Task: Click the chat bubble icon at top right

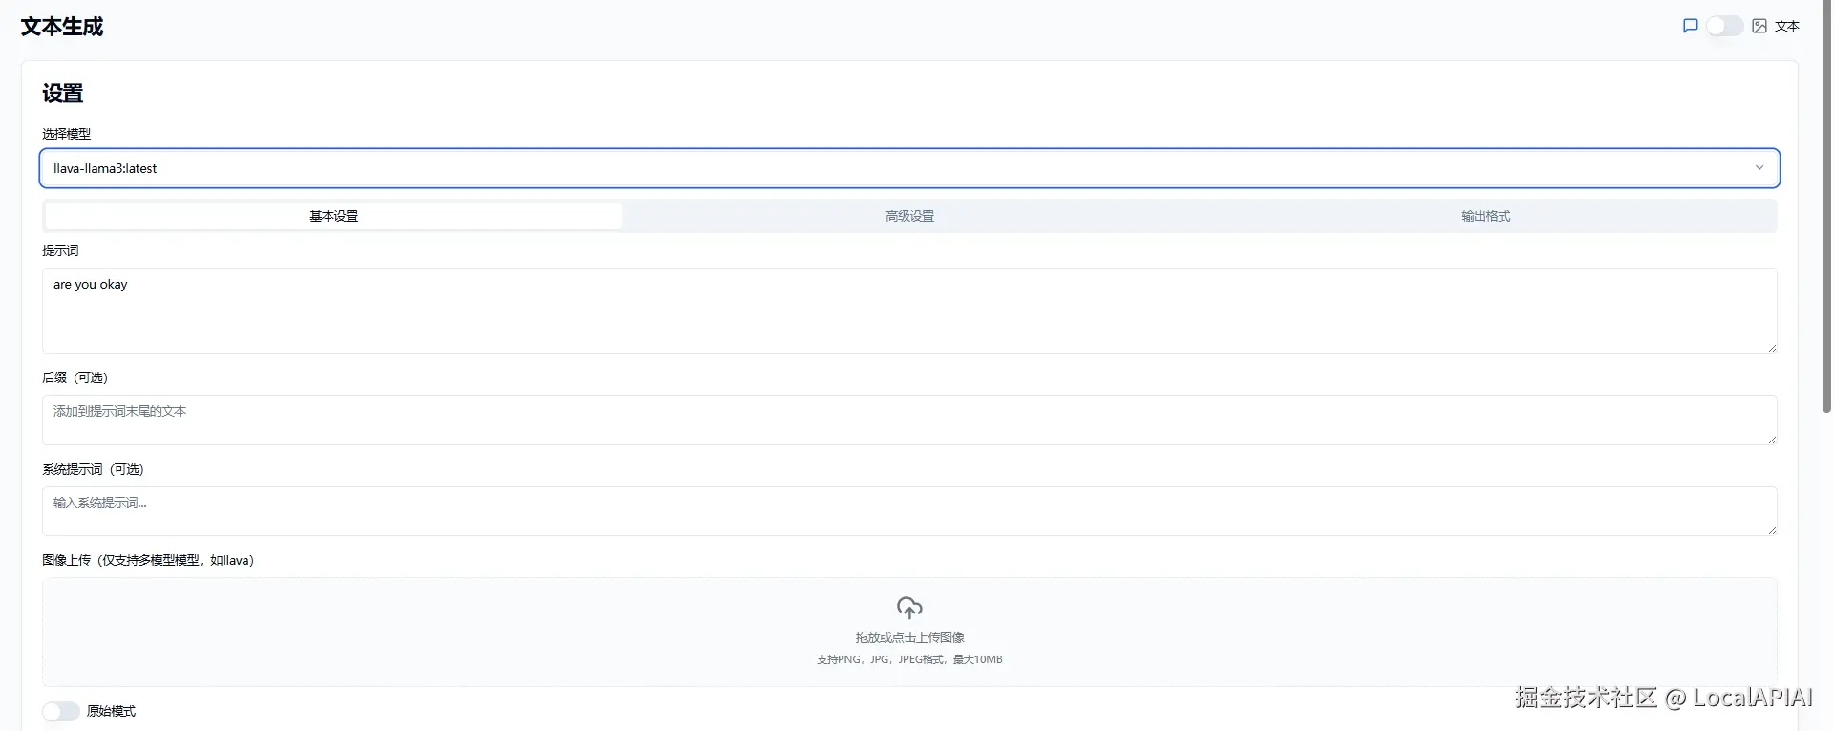Action: click(x=1690, y=26)
